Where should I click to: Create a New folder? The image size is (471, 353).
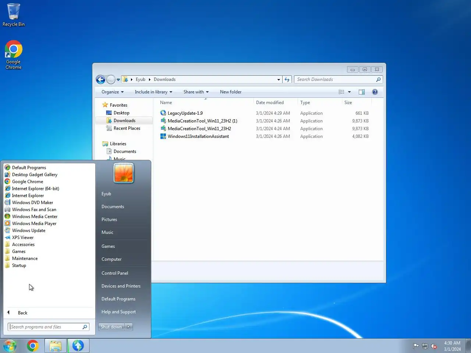click(231, 92)
